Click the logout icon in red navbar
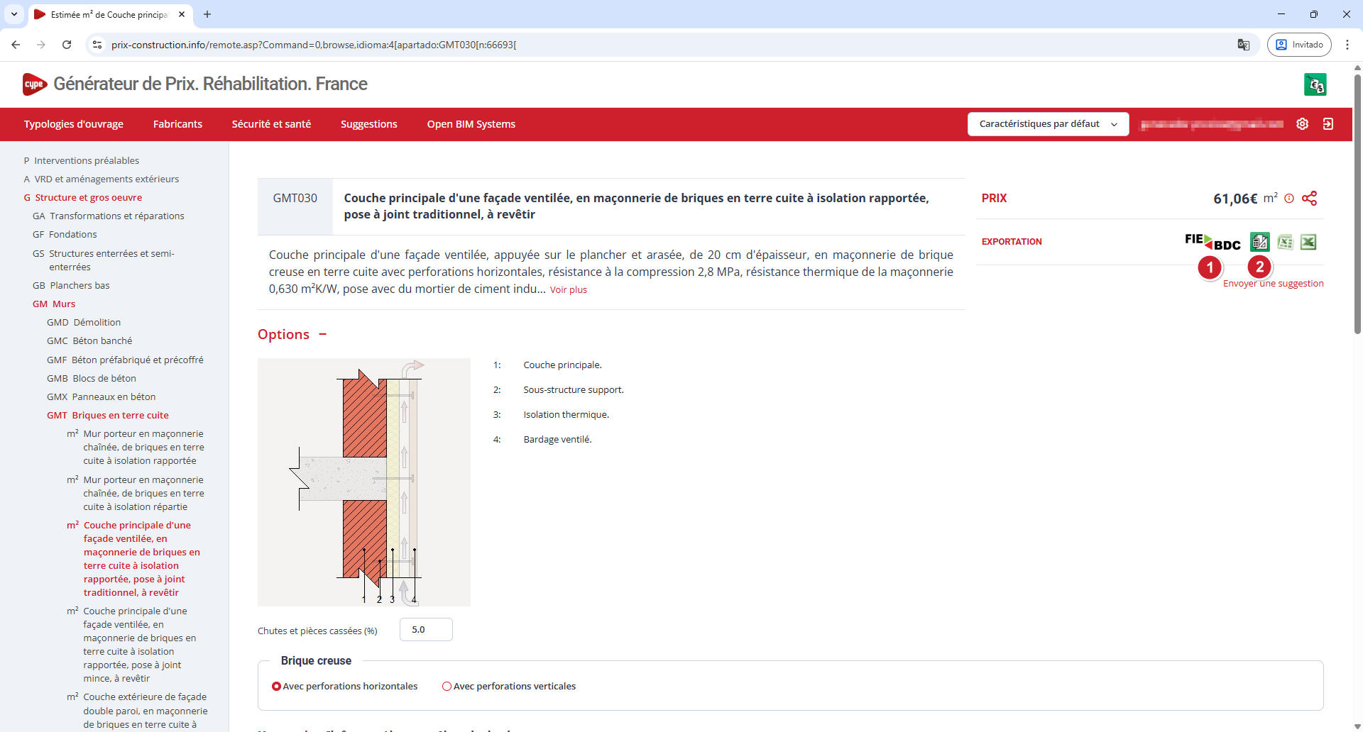 click(x=1328, y=124)
